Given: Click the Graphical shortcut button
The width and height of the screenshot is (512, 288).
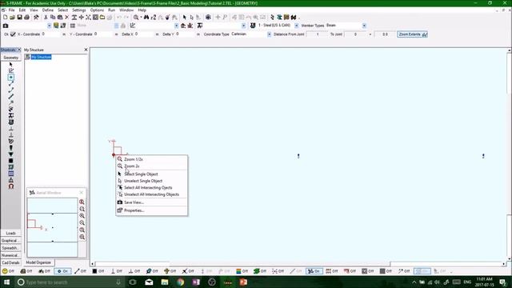Looking at the screenshot, I should [10, 241].
